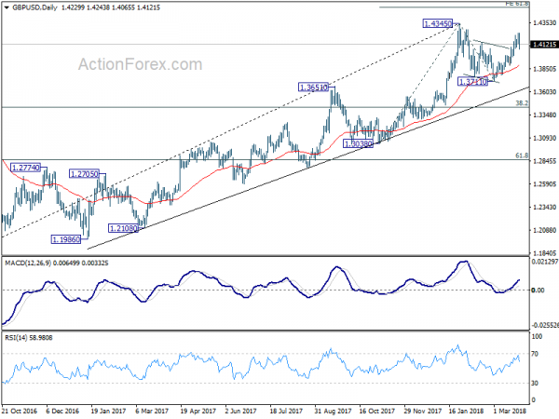Click the 1.21080 price label

[123, 228]
